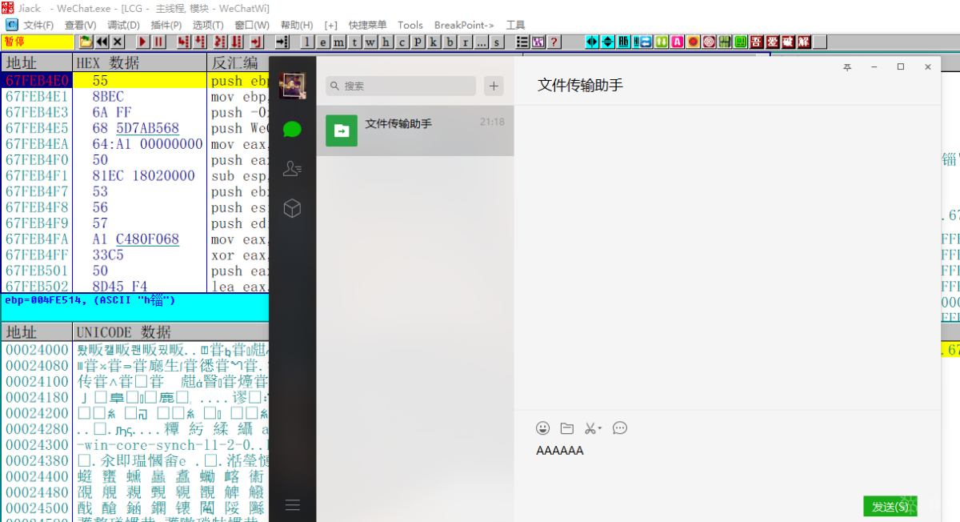
Task: Open chat history bubble icon
Action: click(x=620, y=428)
